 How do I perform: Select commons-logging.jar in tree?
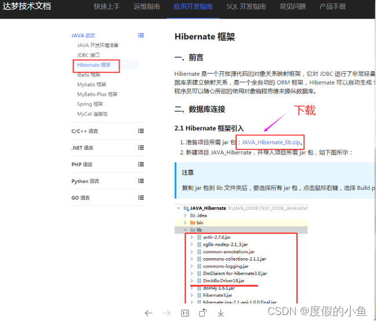226,266
